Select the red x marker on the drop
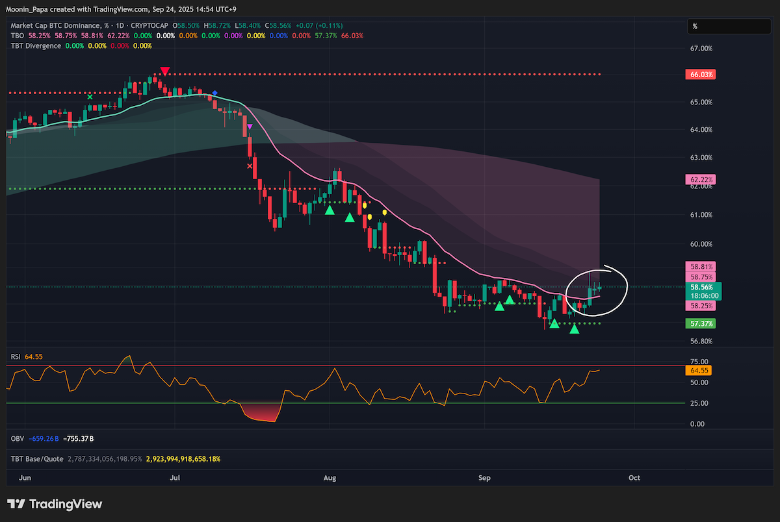The image size is (780, 522). click(250, 166)
